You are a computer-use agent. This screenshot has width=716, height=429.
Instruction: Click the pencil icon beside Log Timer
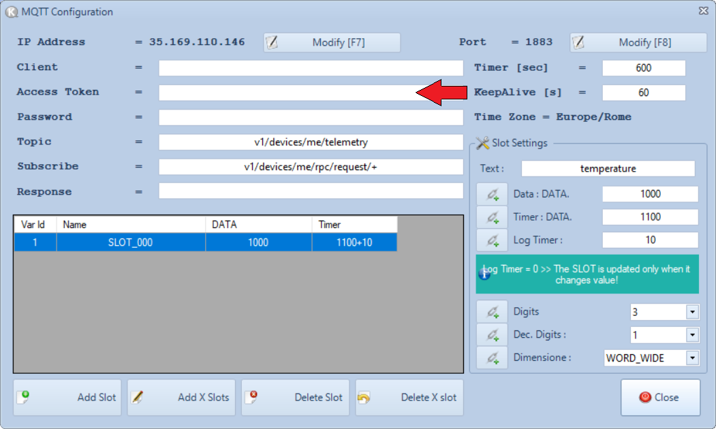[492, 240]
